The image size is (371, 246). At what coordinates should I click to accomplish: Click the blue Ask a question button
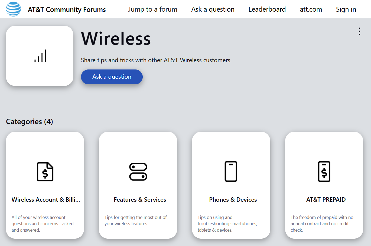[112, 77]
